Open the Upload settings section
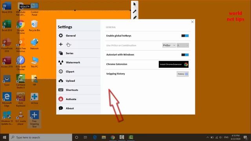Image resolution: width=251 pixels, height=141 pixels. coord(78,81)
